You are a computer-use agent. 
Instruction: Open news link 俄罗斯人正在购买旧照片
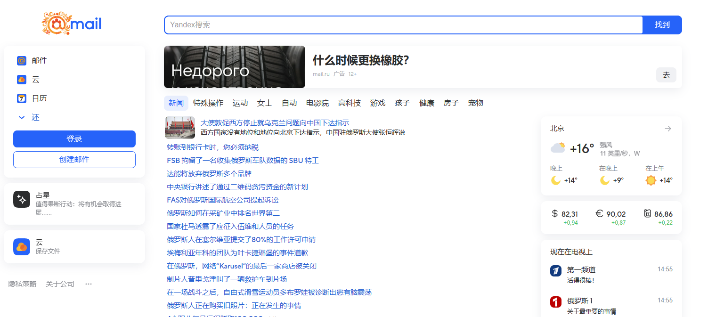coord(234,306)
